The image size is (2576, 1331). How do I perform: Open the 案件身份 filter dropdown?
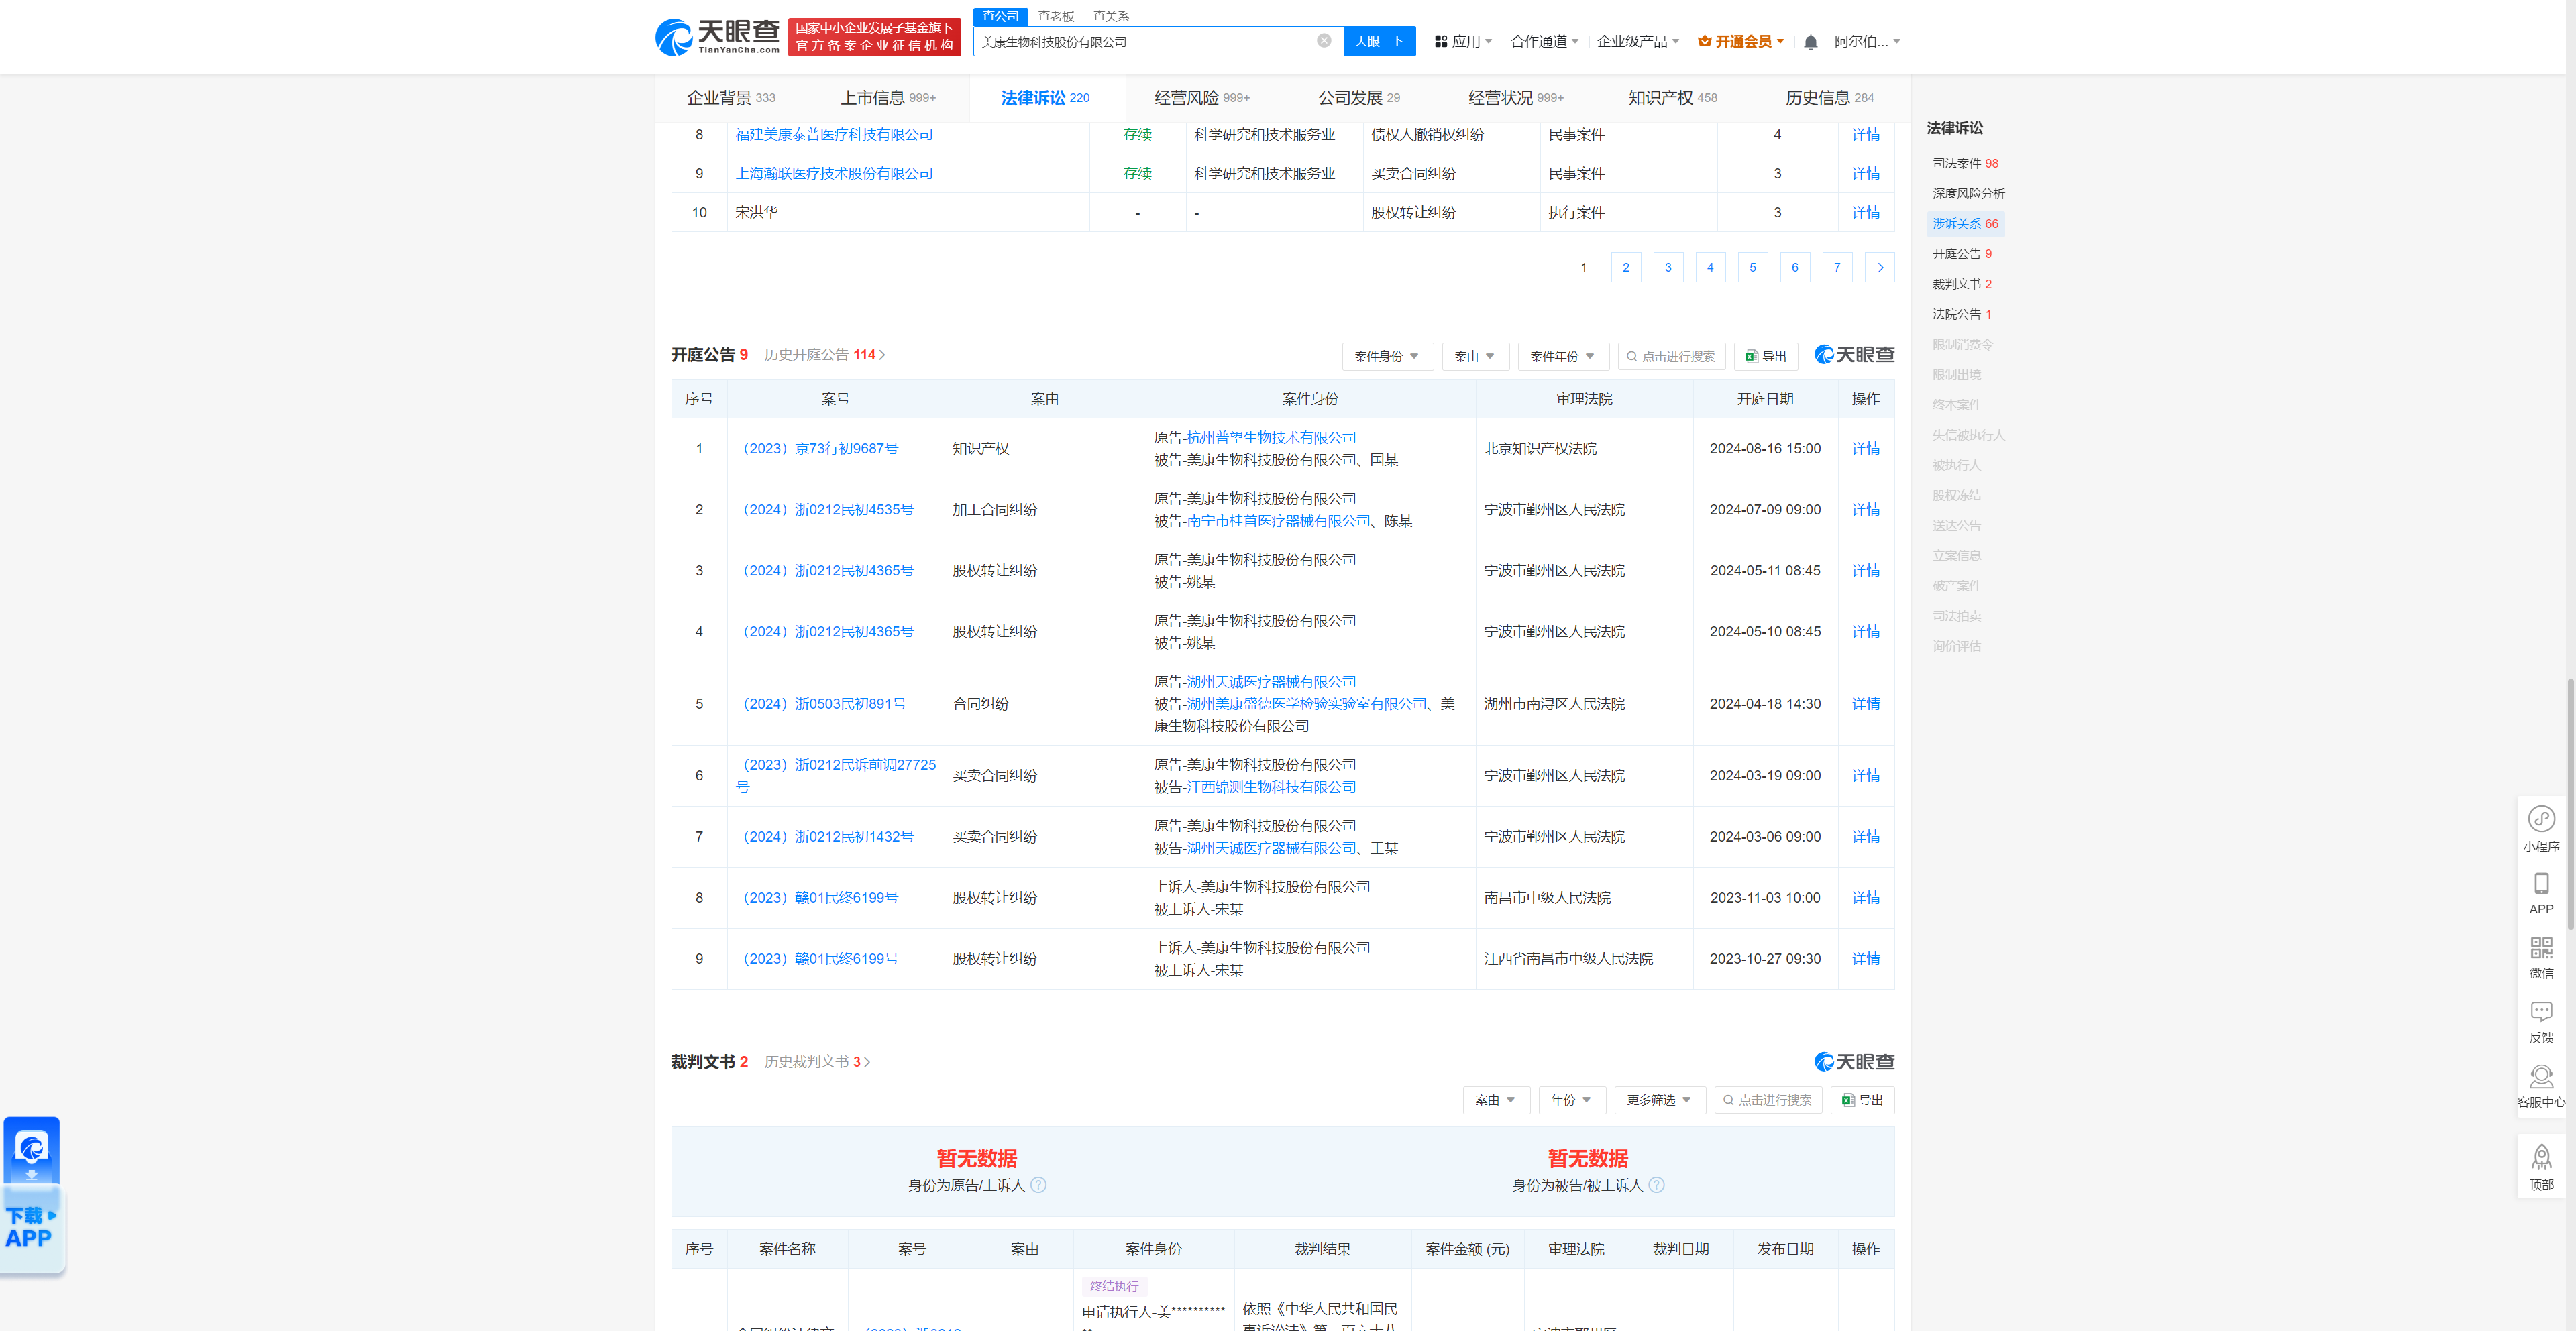pyautogui.click(x=1387, y=357)
